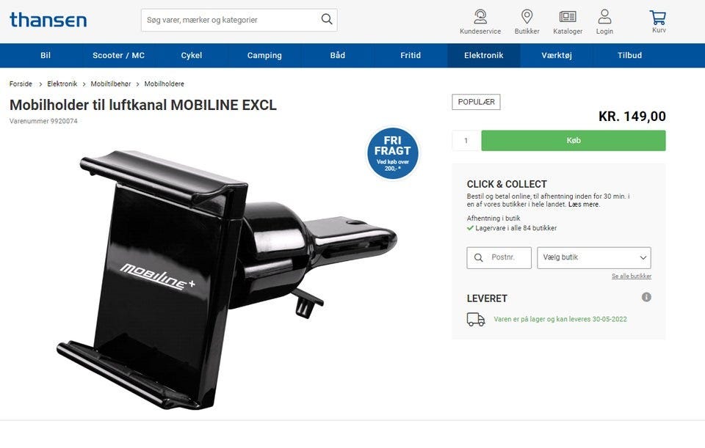Screen dimensions: 705x448
Task: Open the Læs mere link
Action: tap(584, 205)
